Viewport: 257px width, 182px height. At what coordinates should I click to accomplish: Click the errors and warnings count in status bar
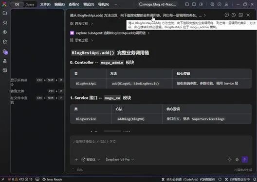[x=20, y=180]
